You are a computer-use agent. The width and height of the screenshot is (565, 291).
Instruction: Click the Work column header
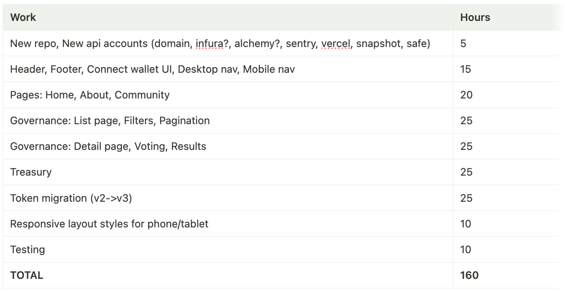[228, 17]
